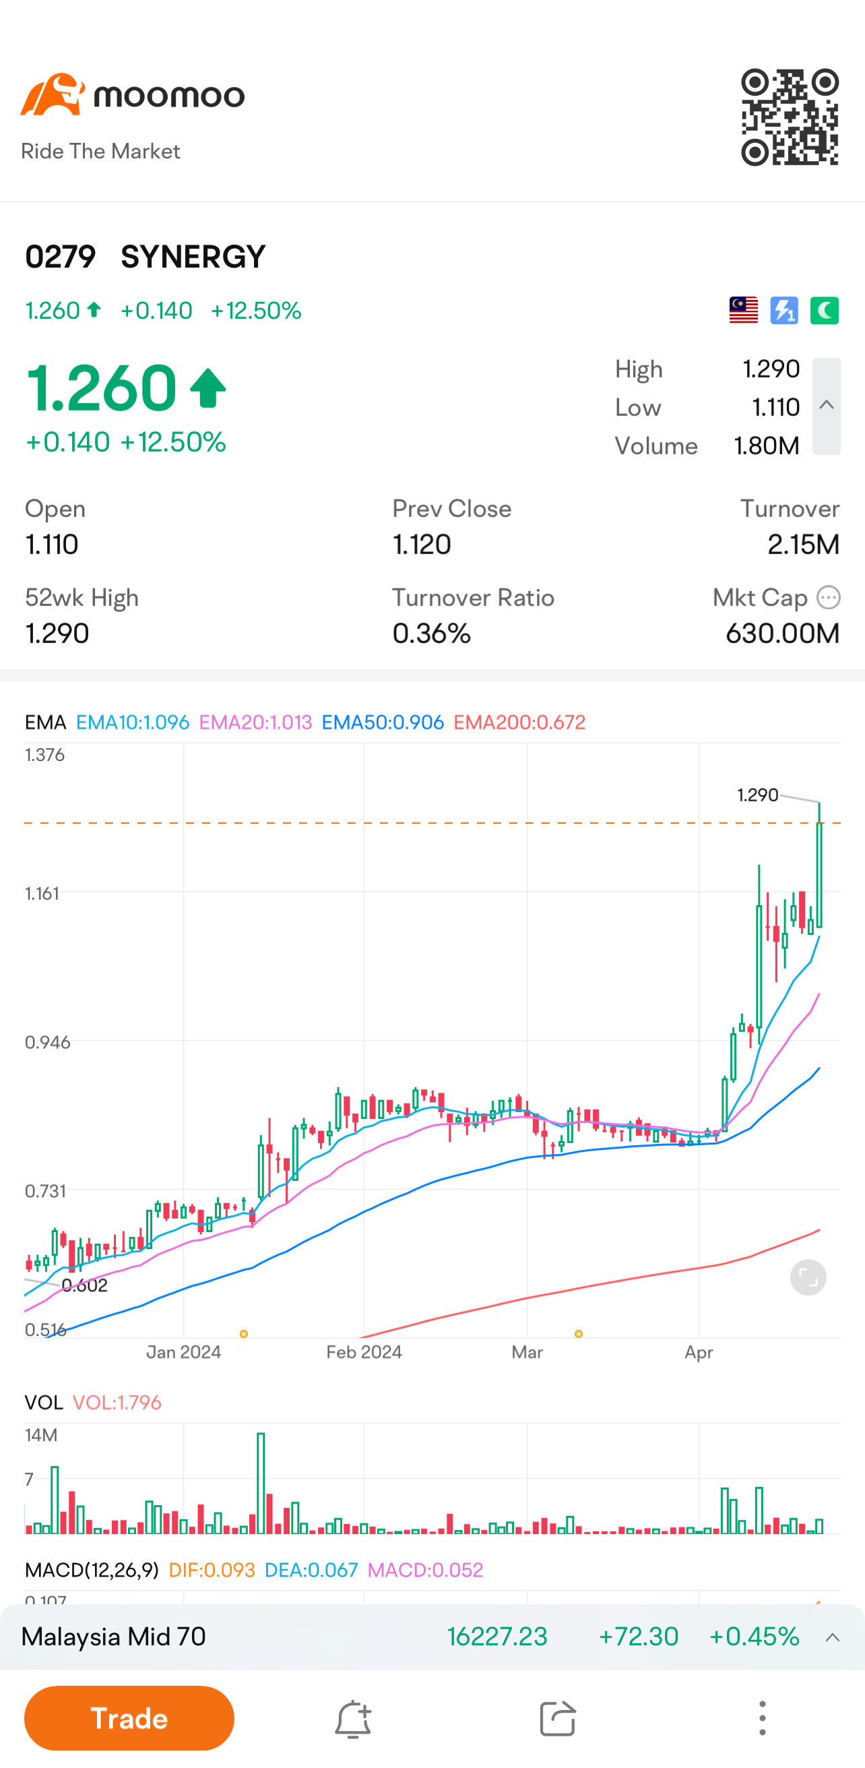The height and width of the screenshot is (1768, 865).
Task: Tap the Malaysia flag icon
Action: tap(744, 310)
